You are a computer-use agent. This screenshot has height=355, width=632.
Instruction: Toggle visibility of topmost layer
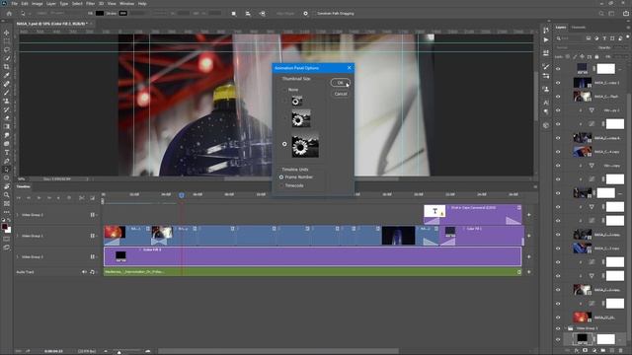click(558, 69)
